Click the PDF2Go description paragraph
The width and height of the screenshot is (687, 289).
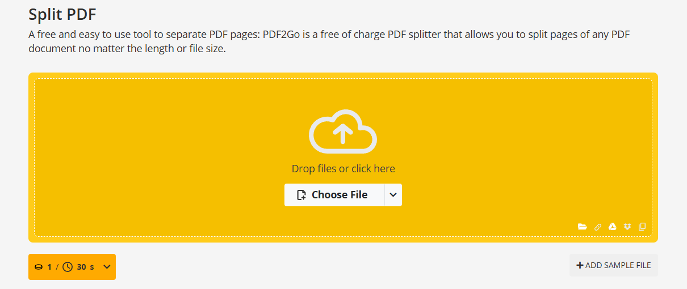(x=329, y=42)
